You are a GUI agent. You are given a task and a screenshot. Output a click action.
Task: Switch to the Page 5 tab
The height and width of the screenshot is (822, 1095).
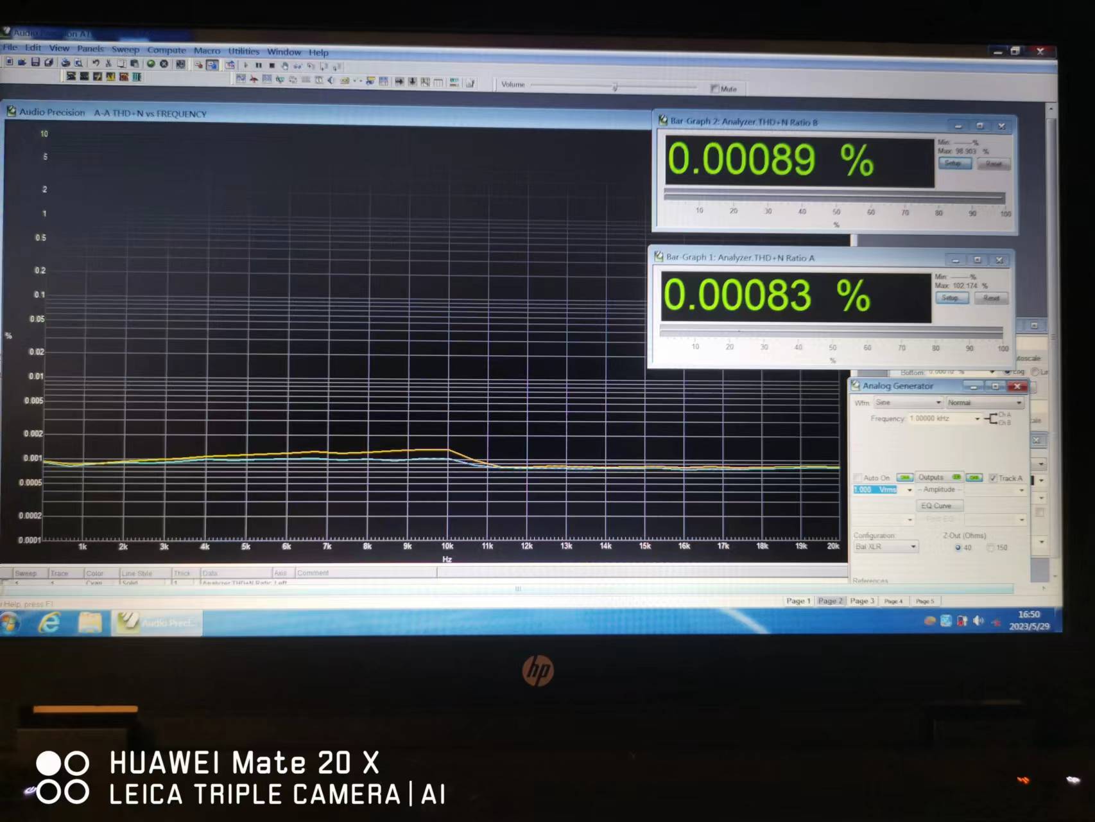(x=925, y=602)
